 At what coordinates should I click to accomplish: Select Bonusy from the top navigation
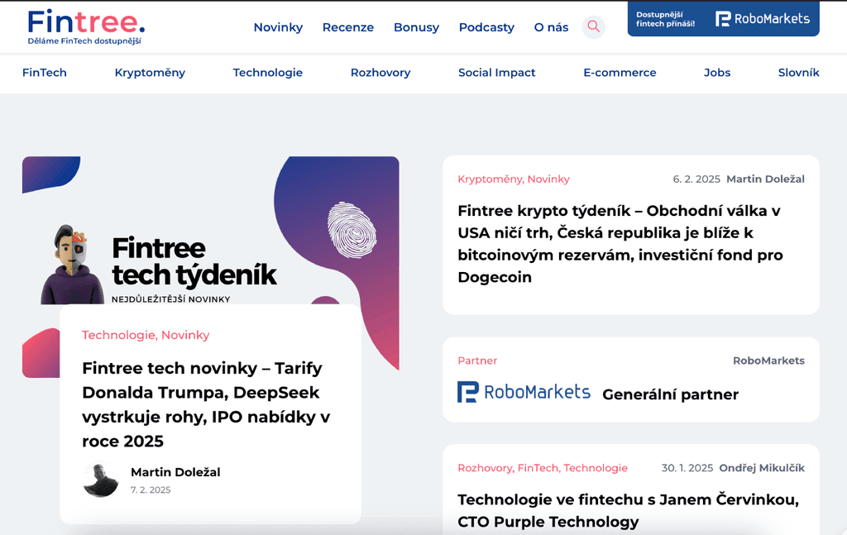[416, 27]
